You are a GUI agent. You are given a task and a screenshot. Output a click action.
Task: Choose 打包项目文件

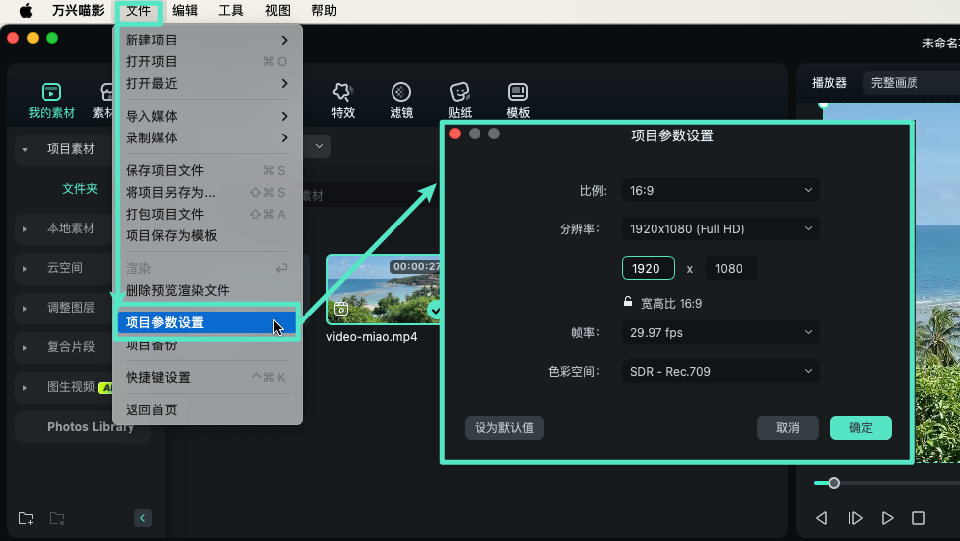207,214
